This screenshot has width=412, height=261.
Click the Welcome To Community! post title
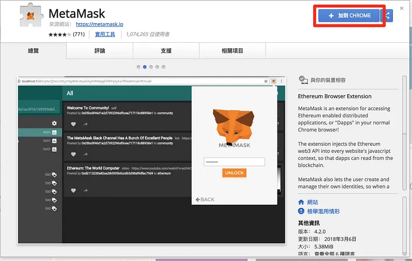[88, 108]
